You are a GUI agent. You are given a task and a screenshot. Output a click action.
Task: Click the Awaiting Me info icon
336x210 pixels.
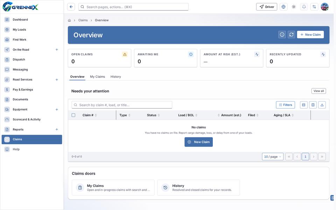(191, 55)
